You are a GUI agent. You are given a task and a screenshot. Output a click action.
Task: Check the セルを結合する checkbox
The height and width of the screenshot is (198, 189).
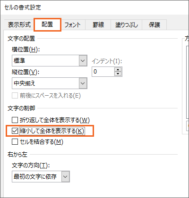pos(15,142)
